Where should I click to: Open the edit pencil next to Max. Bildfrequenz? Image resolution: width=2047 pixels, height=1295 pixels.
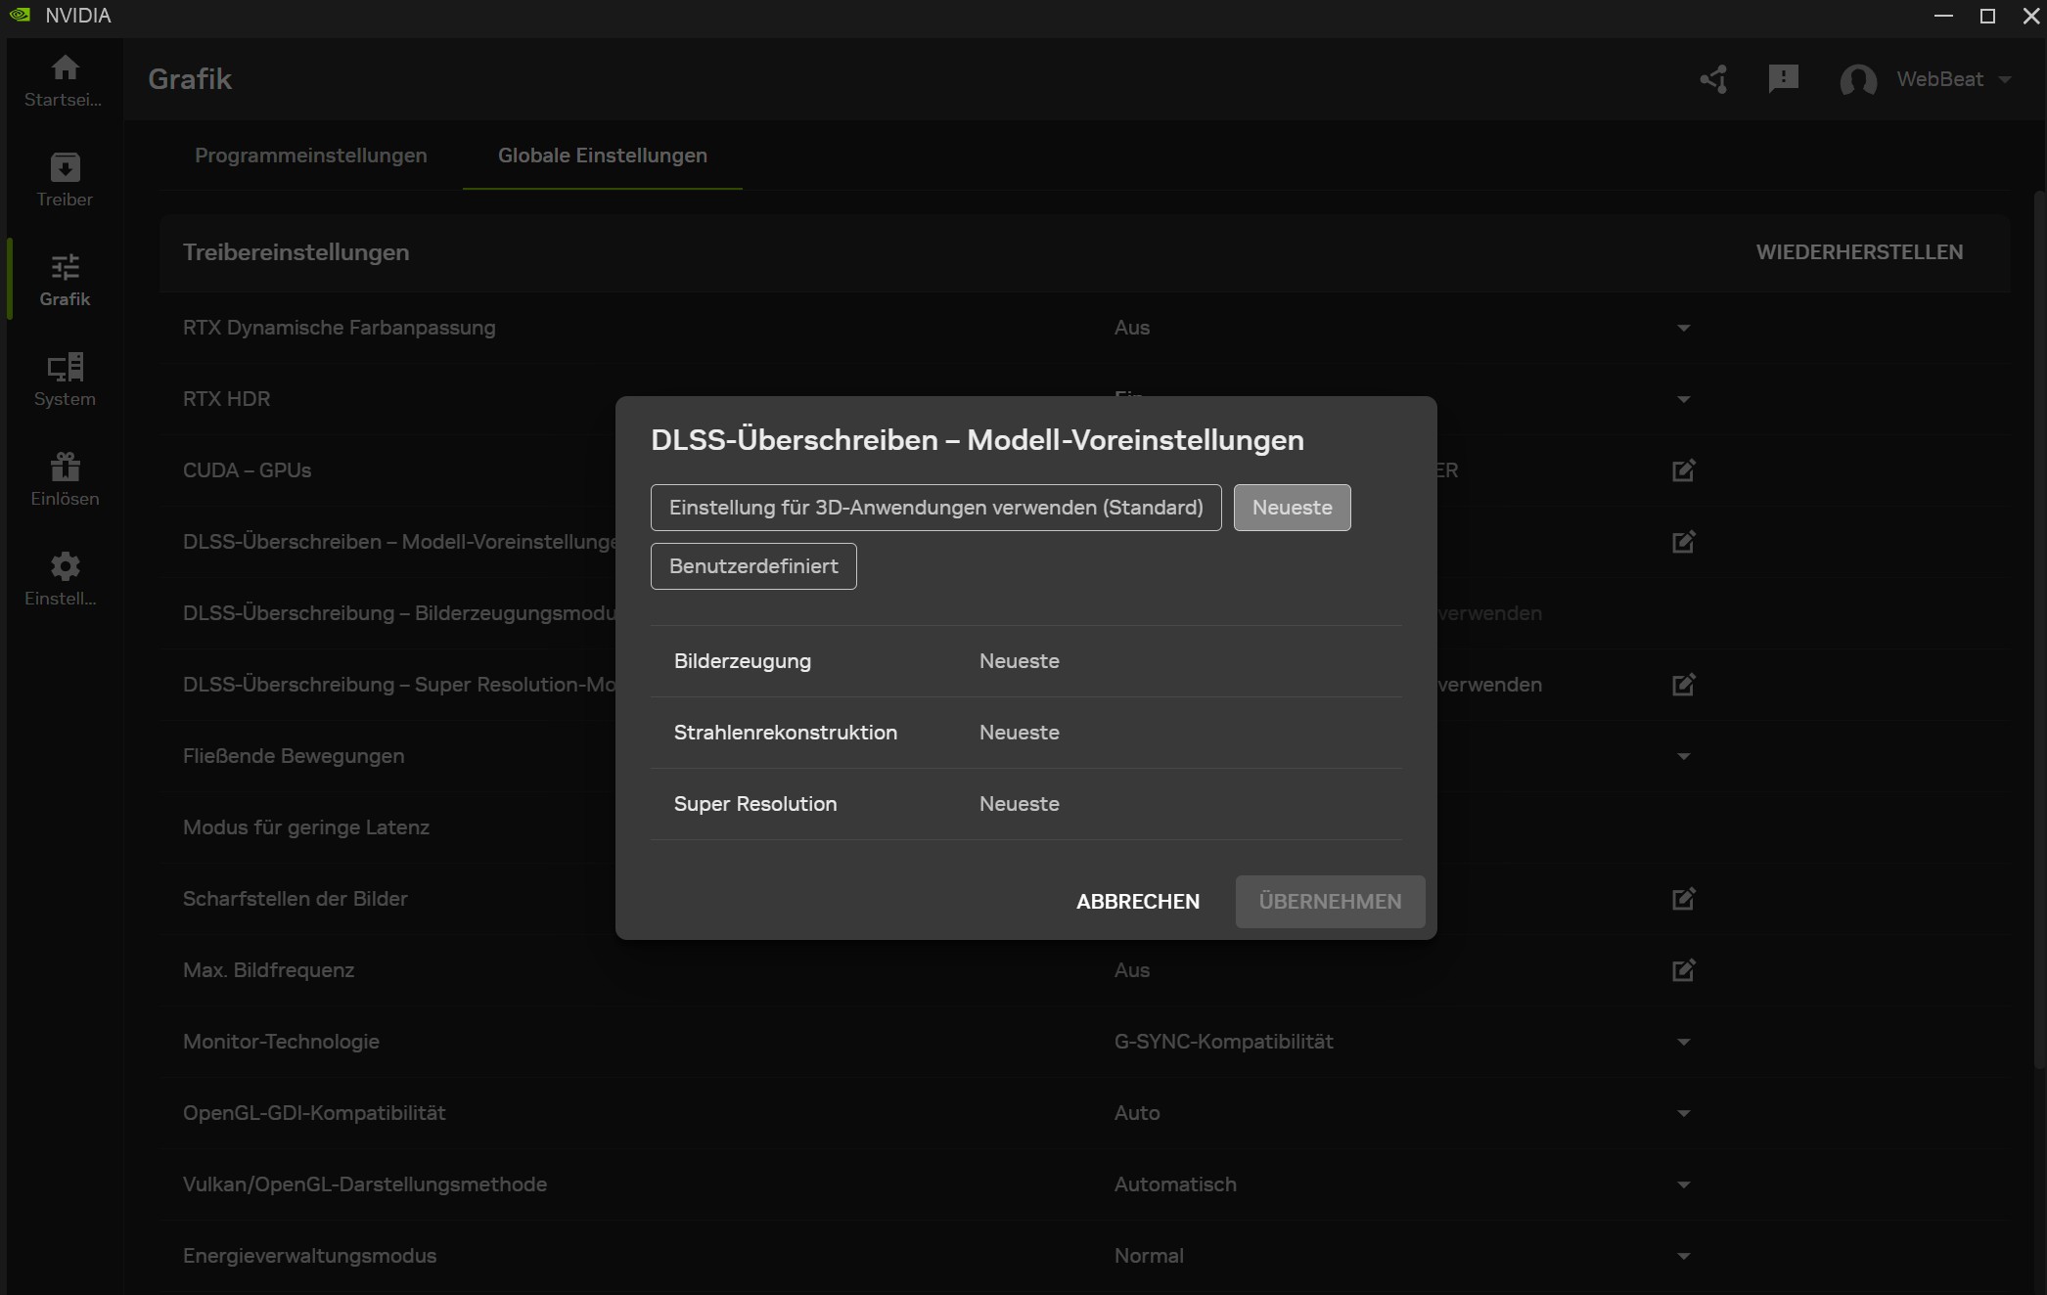click(1682, 970)
